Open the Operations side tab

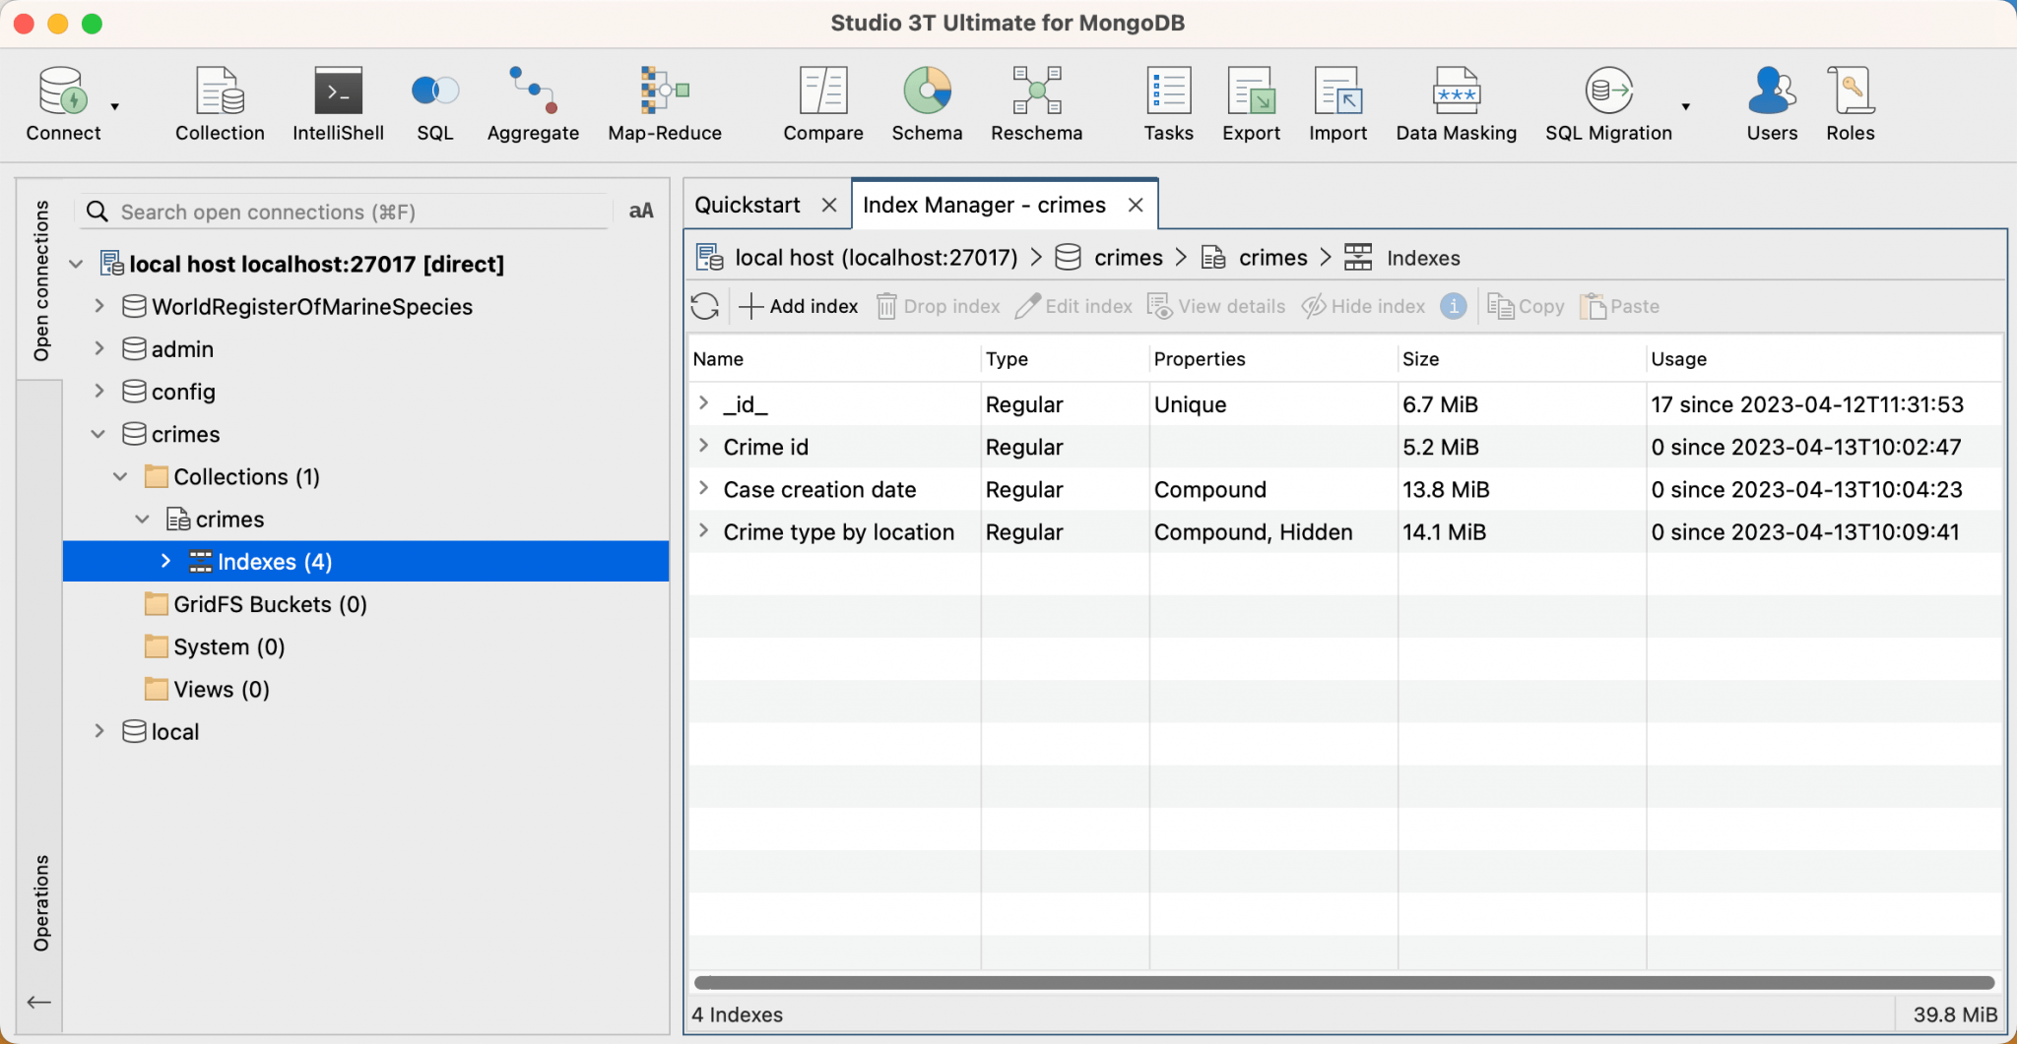(x=41, y=902)
